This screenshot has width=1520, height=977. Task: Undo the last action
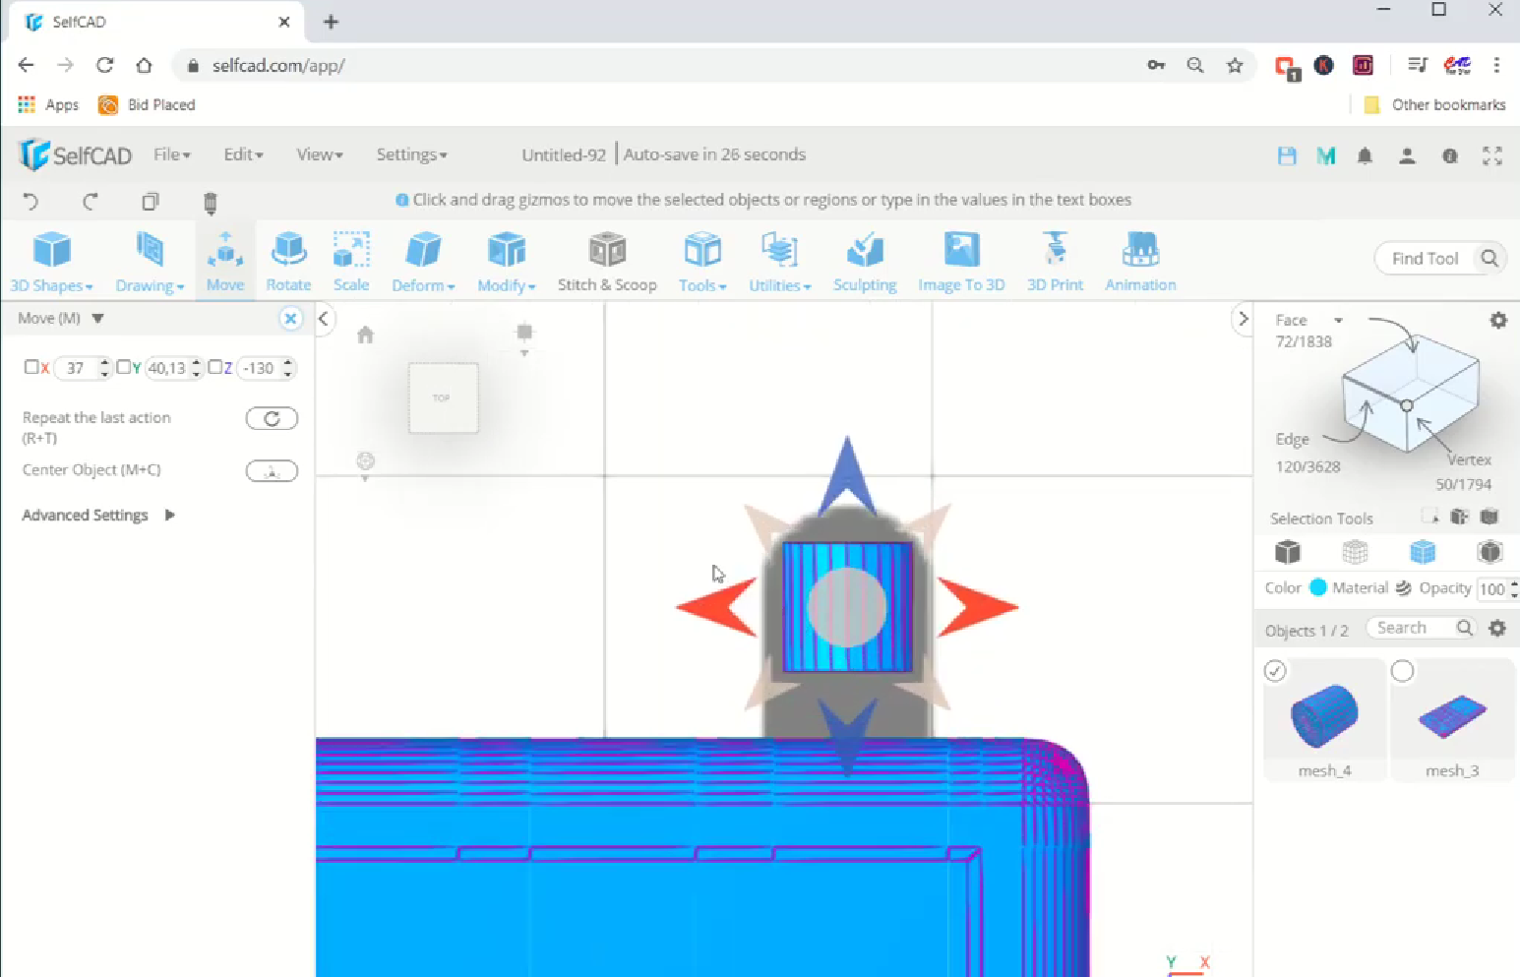tap(30, 202)
